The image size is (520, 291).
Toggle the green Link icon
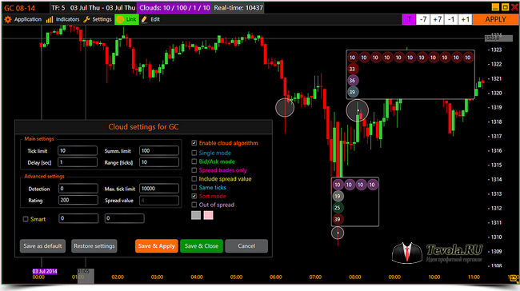point(120,19)
